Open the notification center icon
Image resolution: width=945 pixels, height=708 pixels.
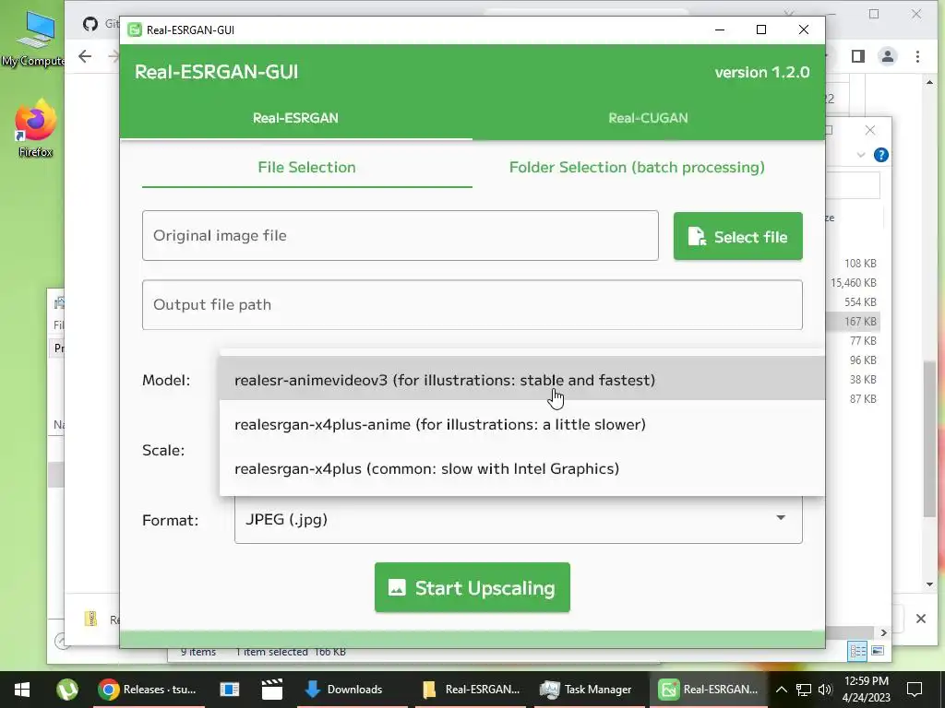(x=915, y=690)
